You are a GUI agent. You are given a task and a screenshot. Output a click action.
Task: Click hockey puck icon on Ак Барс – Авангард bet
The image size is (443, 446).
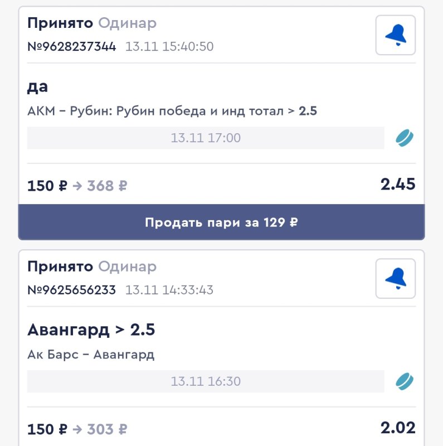[405, 381]
